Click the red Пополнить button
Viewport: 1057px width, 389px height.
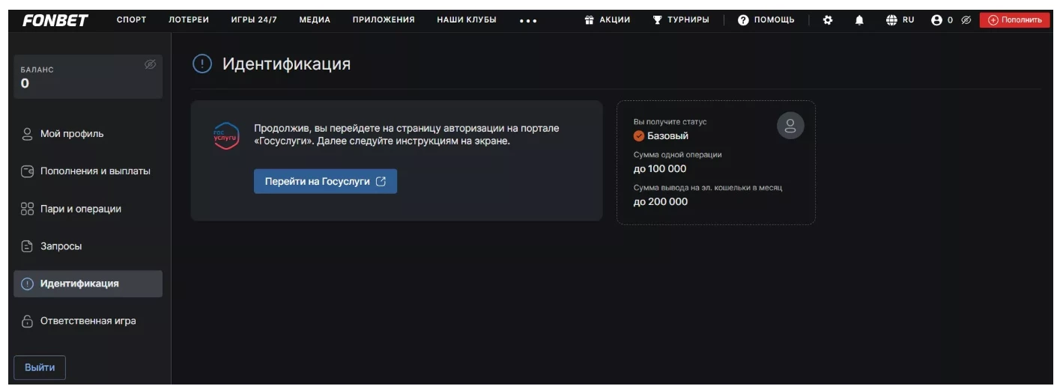(1014, 20)
